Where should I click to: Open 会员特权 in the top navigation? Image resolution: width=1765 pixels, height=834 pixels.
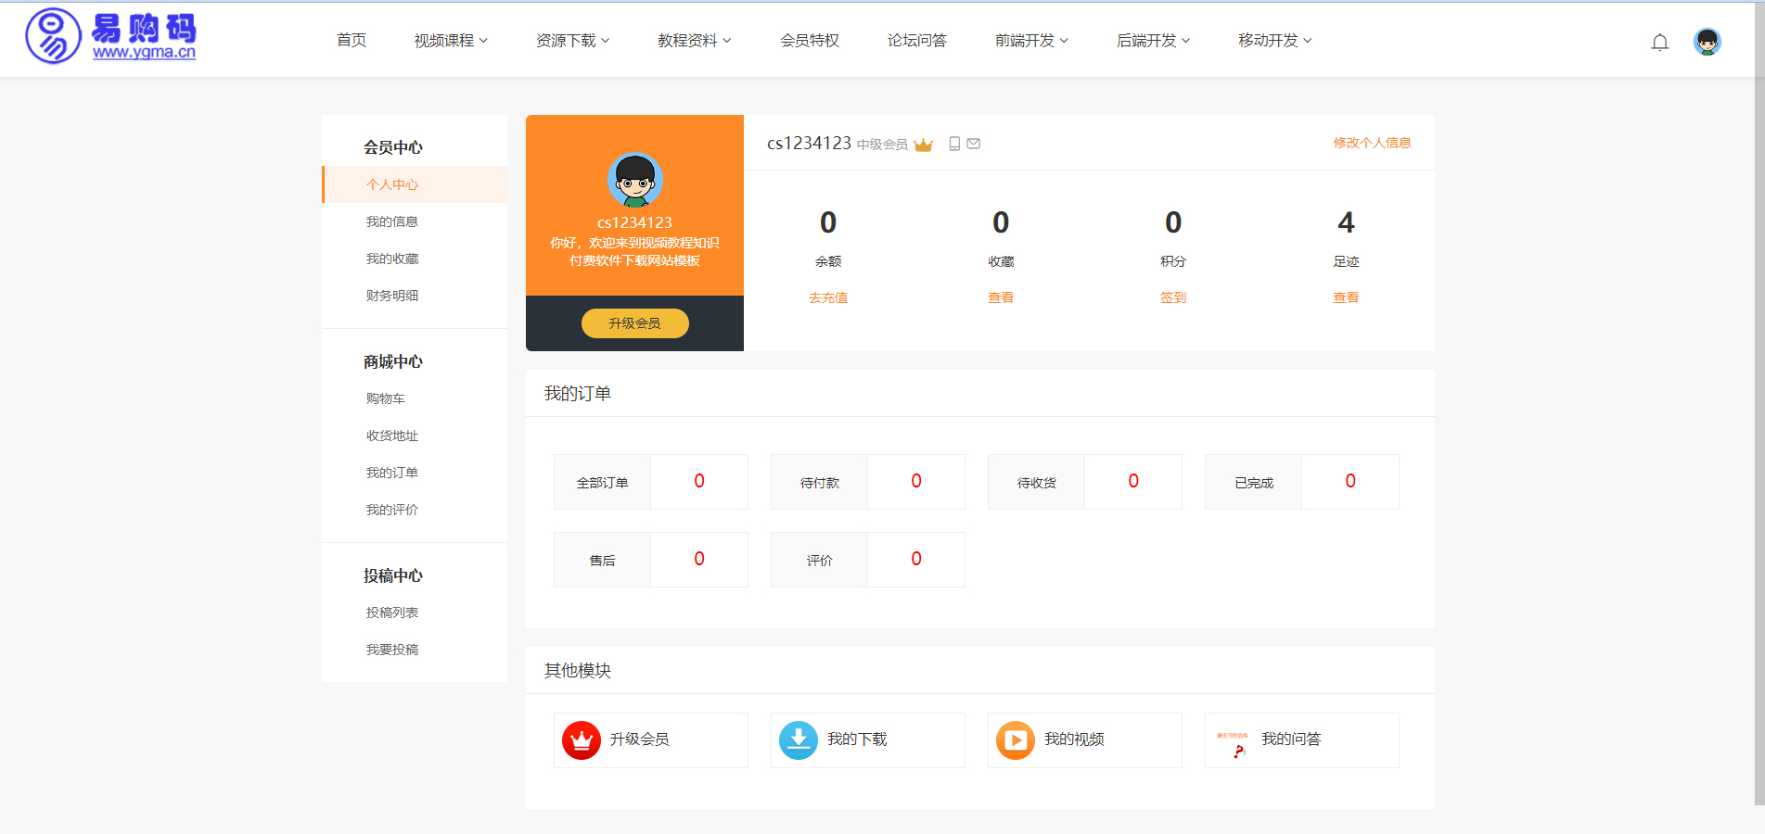click(x=809, y=41)
